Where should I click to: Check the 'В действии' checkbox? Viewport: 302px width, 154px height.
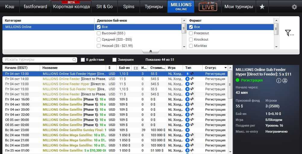pyautogui.click(x=83, y=60)
